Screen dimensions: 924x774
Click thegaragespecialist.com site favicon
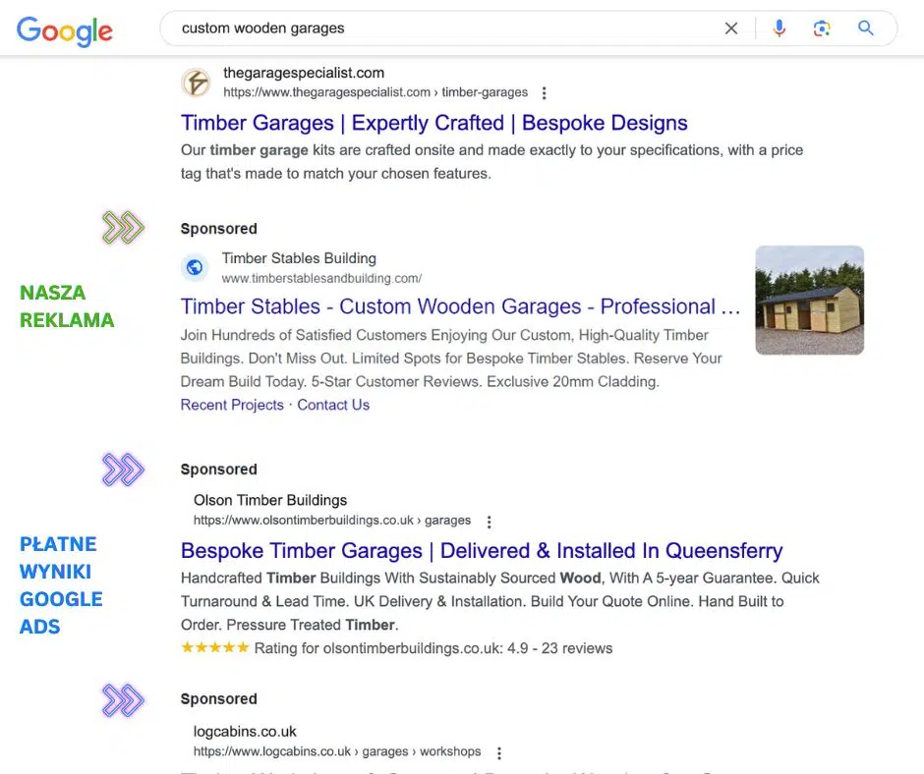[196, 83]
